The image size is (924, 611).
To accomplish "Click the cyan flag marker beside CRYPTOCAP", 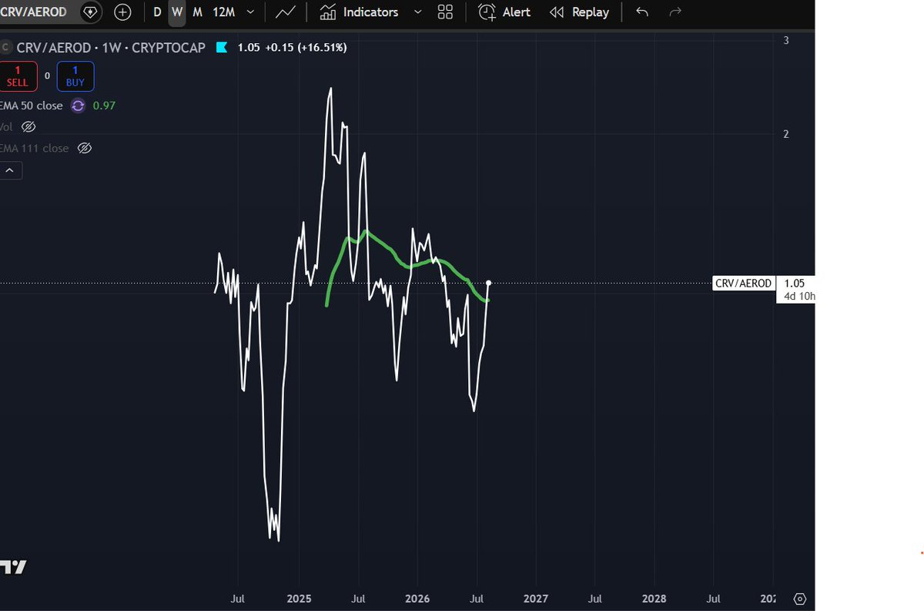I will 222,48.
